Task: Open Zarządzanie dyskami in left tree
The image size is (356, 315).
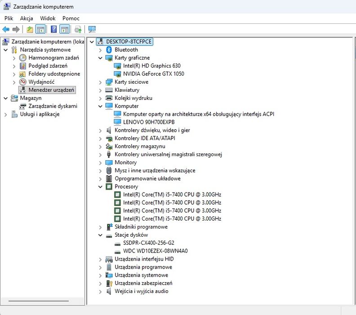Action: point(53,106)
